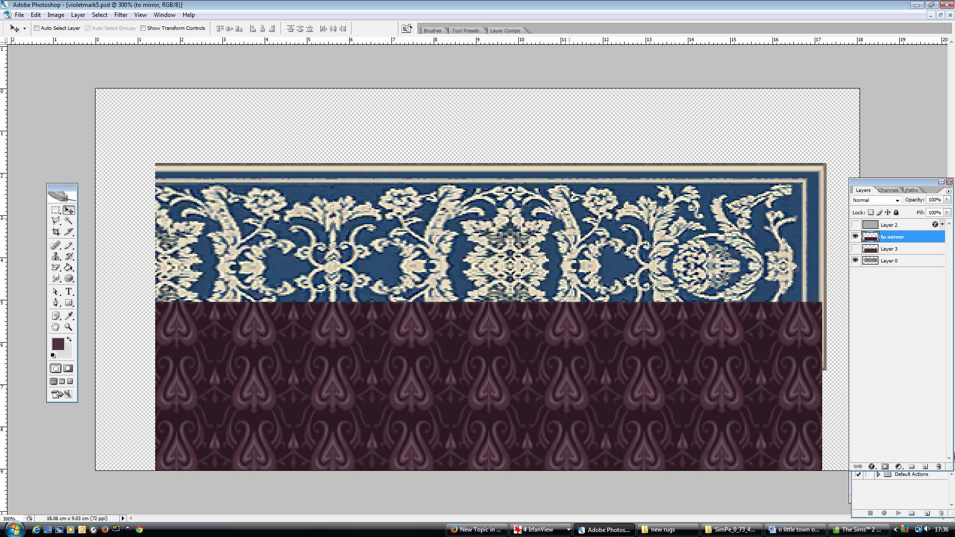The width and height of the screenshot is (955, 537).
Task: Open the Filter menu
Action: tap(120, 15)
